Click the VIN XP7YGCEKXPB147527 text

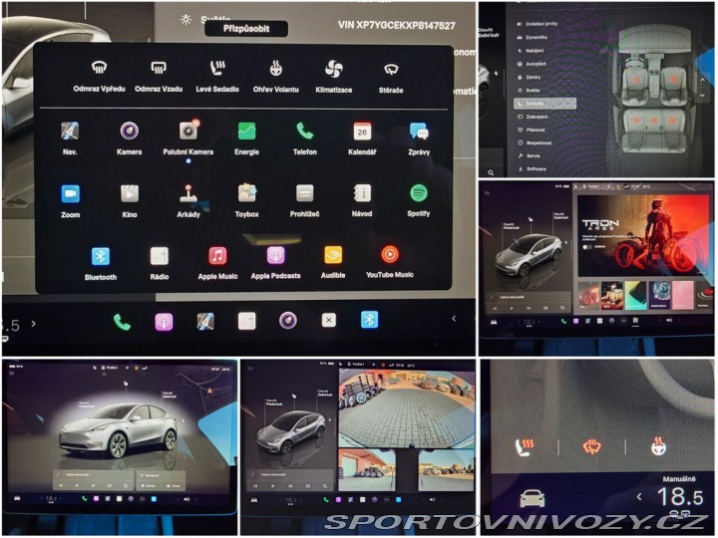point(397,25)
